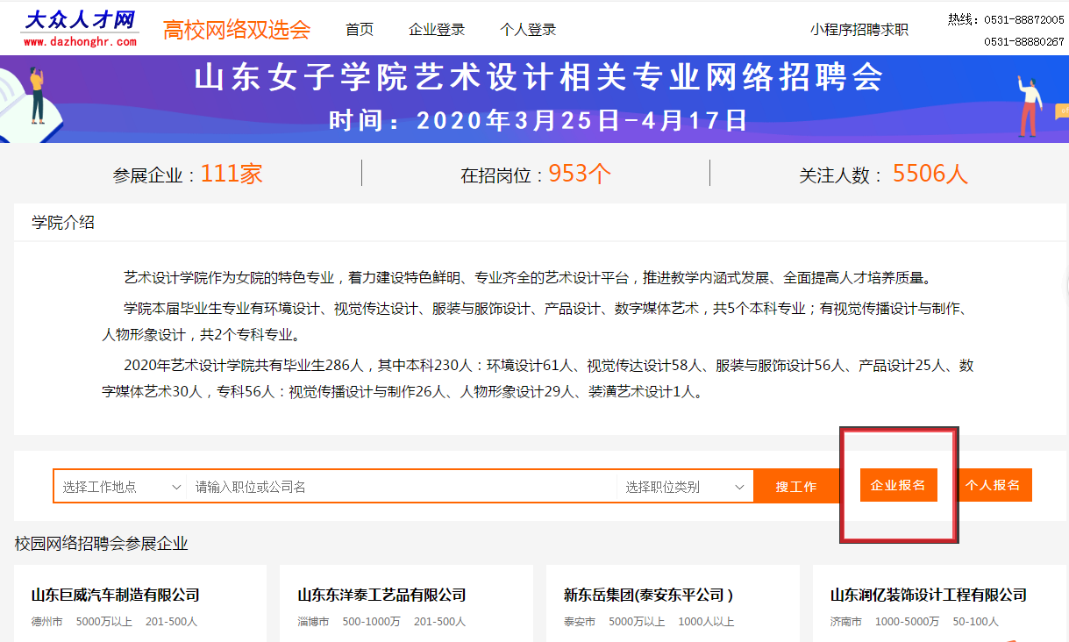Click the 高校网络双选会 title link
Screen dimensions: 1069x642
click(237, 30)
